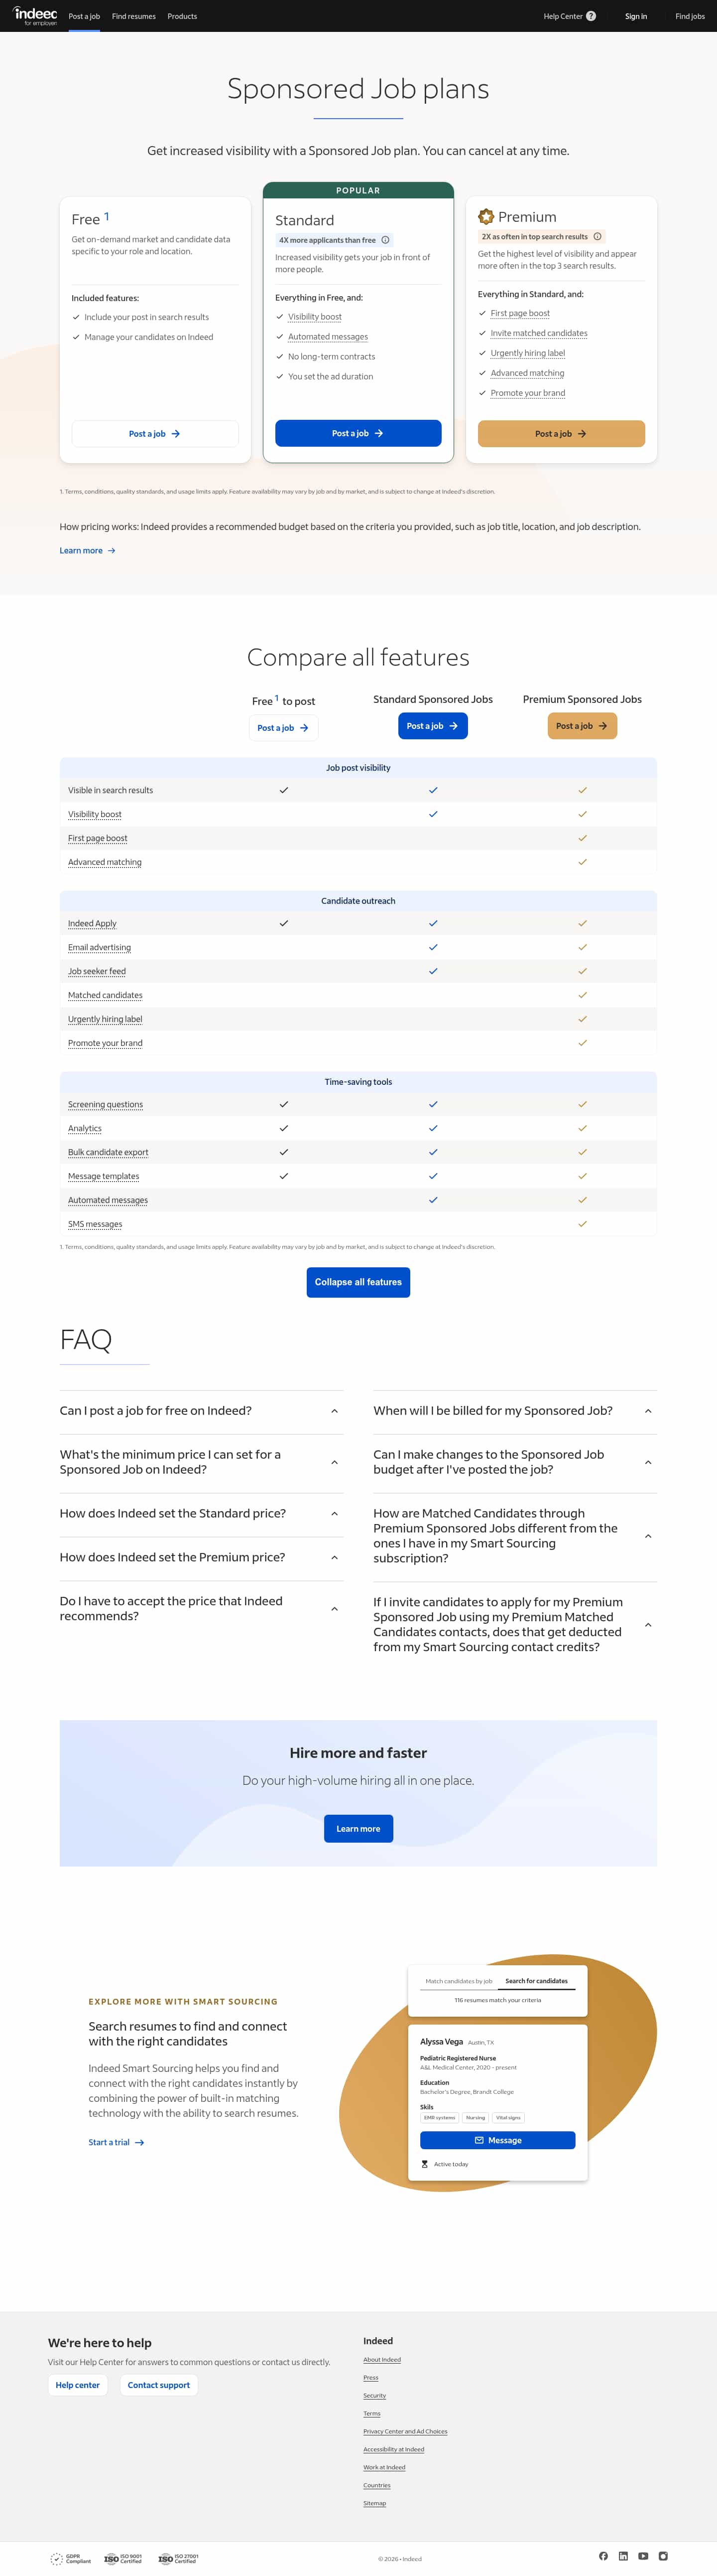
Task: Expand 'How does Indeed set the Premium price'
Action: pyautogui.click(x=202, y=1557)
